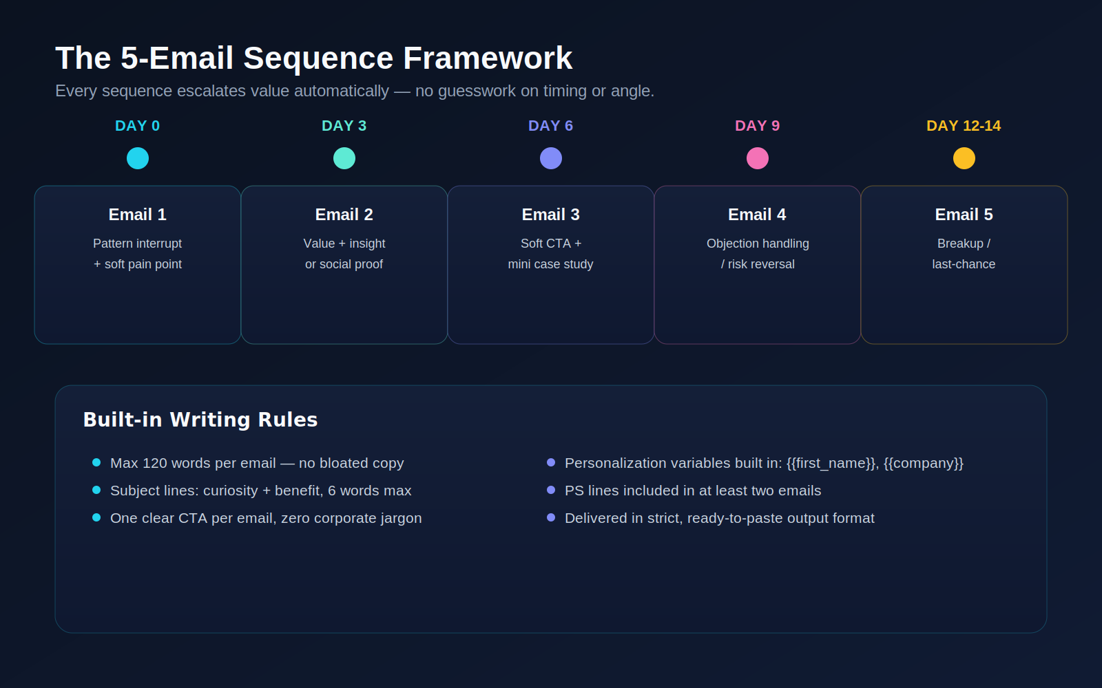This screenshot has width=1102, height=688.
Task: Click the 'Max 120 words per email' rule
Action: tap(257, 463)
